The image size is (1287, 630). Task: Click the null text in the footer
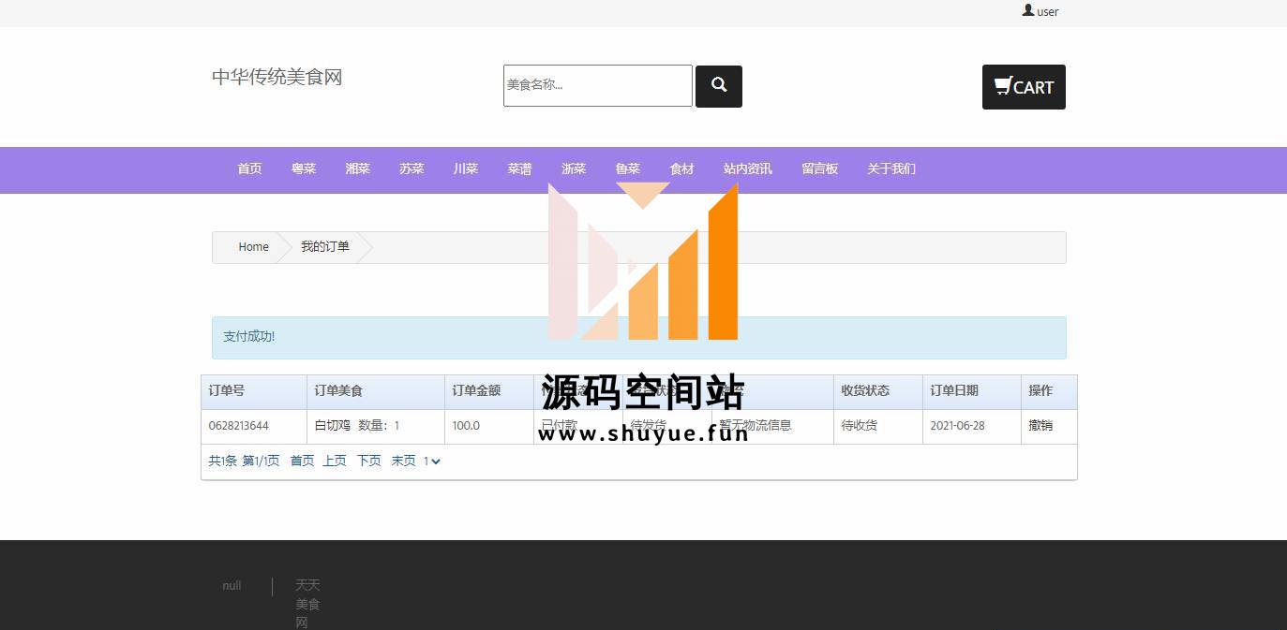click(232, 586)
